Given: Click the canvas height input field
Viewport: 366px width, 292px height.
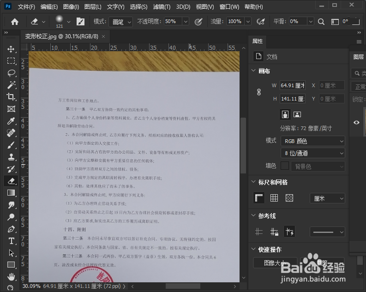Looking at the screenshot, I should click(293, 99).
